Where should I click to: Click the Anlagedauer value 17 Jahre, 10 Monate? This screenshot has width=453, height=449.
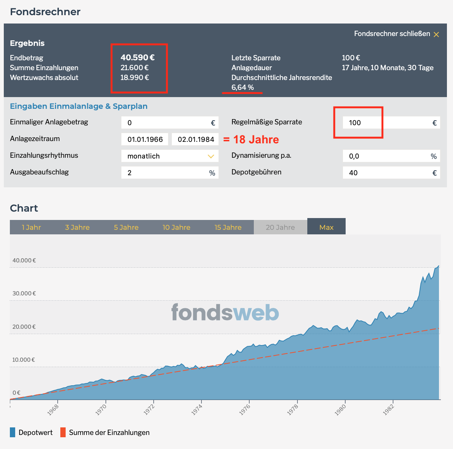point(388,68)
